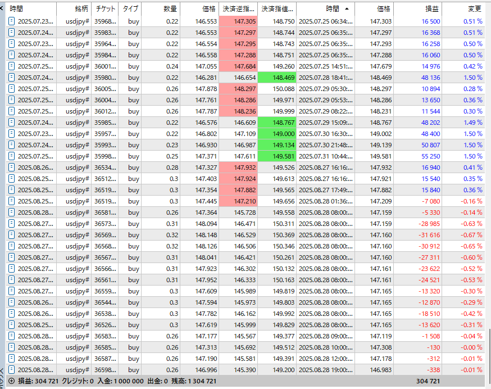491x389 pixels.
Task: Select the profit value 16 500
Action: tap(430, 21)
